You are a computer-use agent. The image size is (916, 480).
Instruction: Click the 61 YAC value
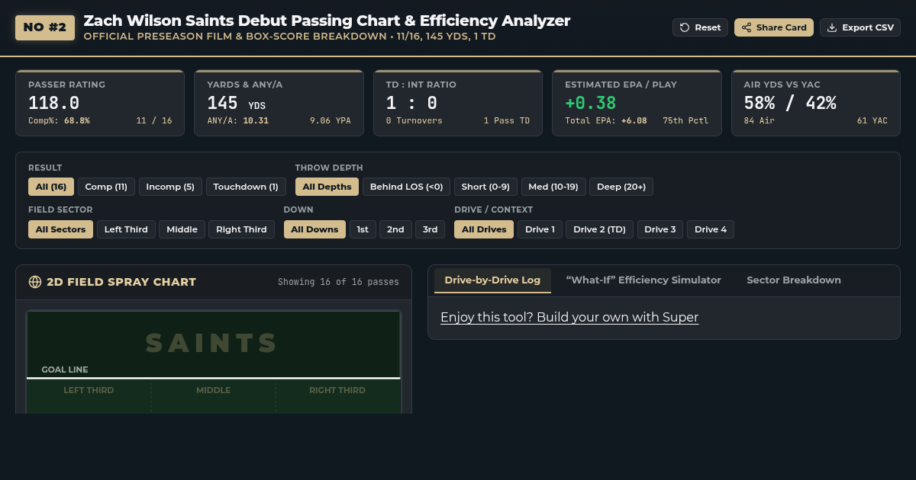click(x=872, y=120)
